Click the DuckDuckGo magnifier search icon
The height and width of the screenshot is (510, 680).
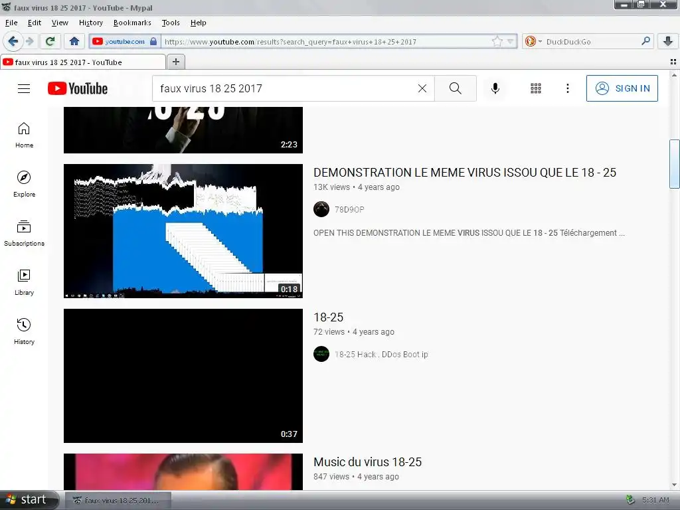point(645,41)
